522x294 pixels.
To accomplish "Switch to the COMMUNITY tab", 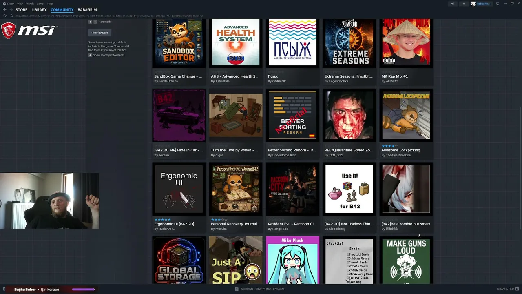I will (62, 9).
